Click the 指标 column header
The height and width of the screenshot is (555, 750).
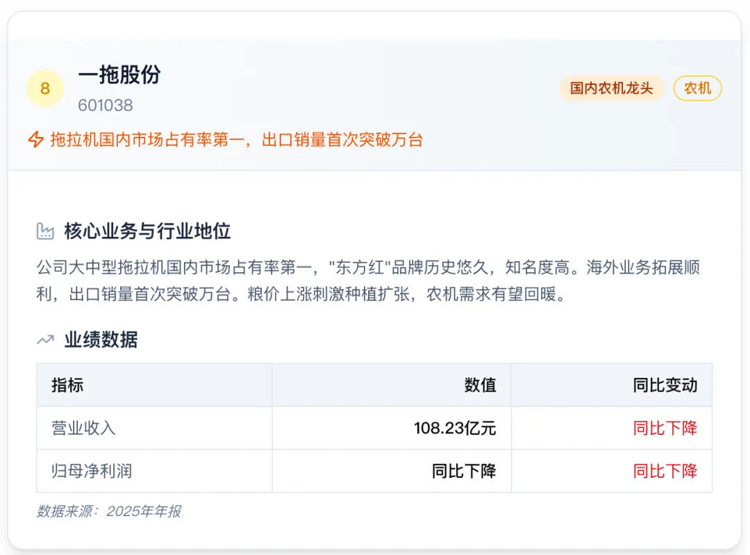click(67, 385)
